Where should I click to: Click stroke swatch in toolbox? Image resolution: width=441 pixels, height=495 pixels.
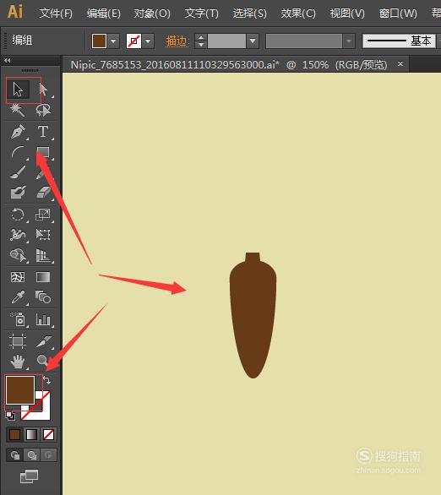pyautogui.click(x=43, y=413)
